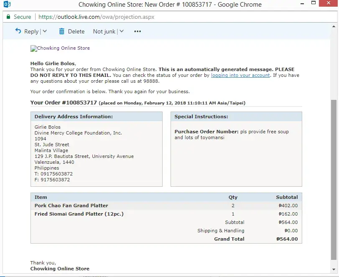Click the scrollbar down arrow at the bottom
Image resolution: width=339 pixels, height=277 pixels.
pyautogui.click(x=333, y=269)
